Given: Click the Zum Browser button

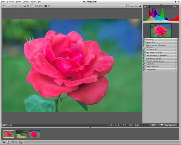Looking at the screenshot, I should click(168, 125).
